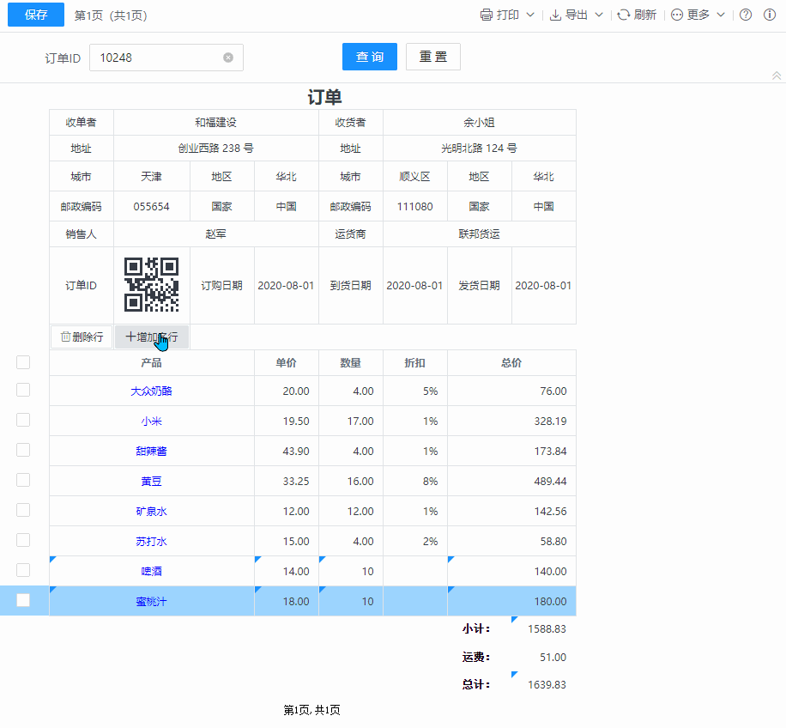
Task: Check the box for 大众奶酪 row
Action: pyautogui.click(x=23, y=390)
